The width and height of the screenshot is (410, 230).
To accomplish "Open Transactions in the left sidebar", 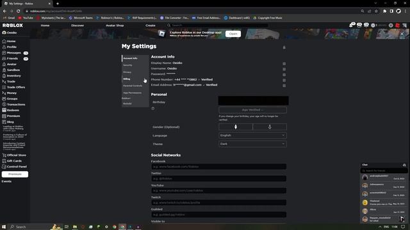I will (x=13, y=104).
